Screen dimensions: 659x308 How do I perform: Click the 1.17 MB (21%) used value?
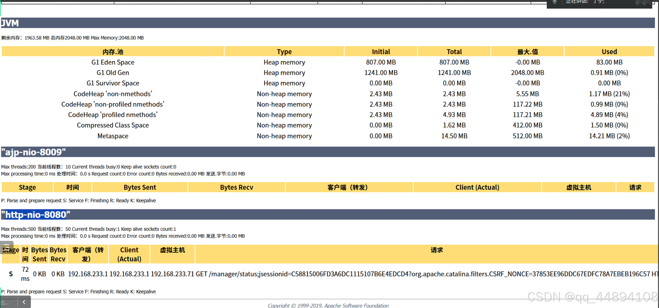[609, 94]
